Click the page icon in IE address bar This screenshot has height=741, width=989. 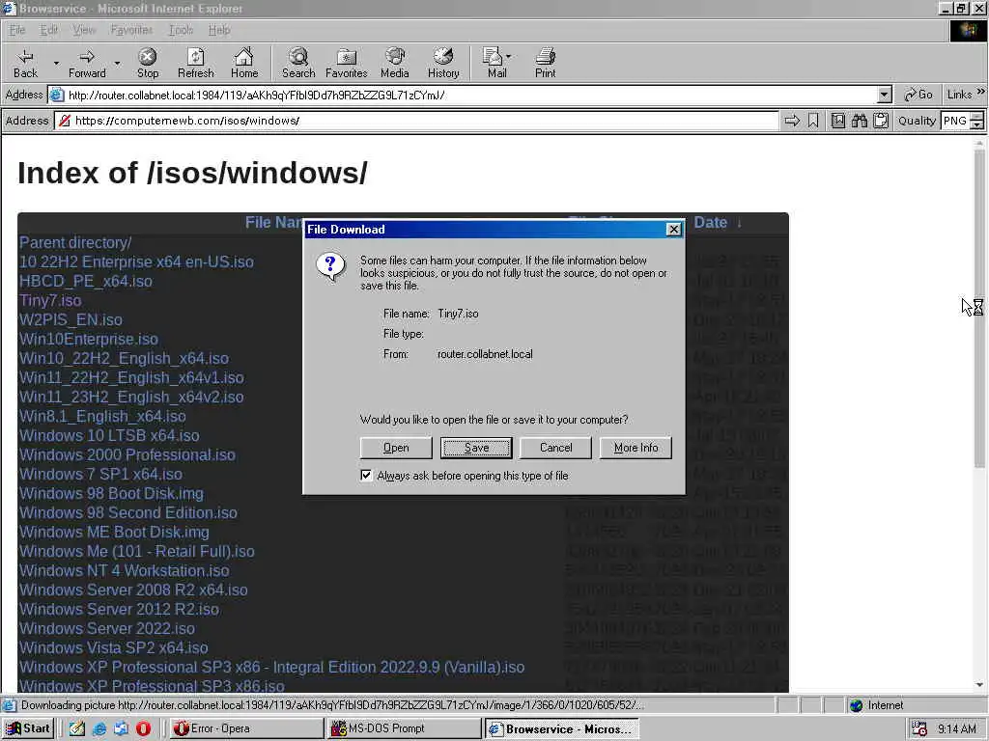57,96
